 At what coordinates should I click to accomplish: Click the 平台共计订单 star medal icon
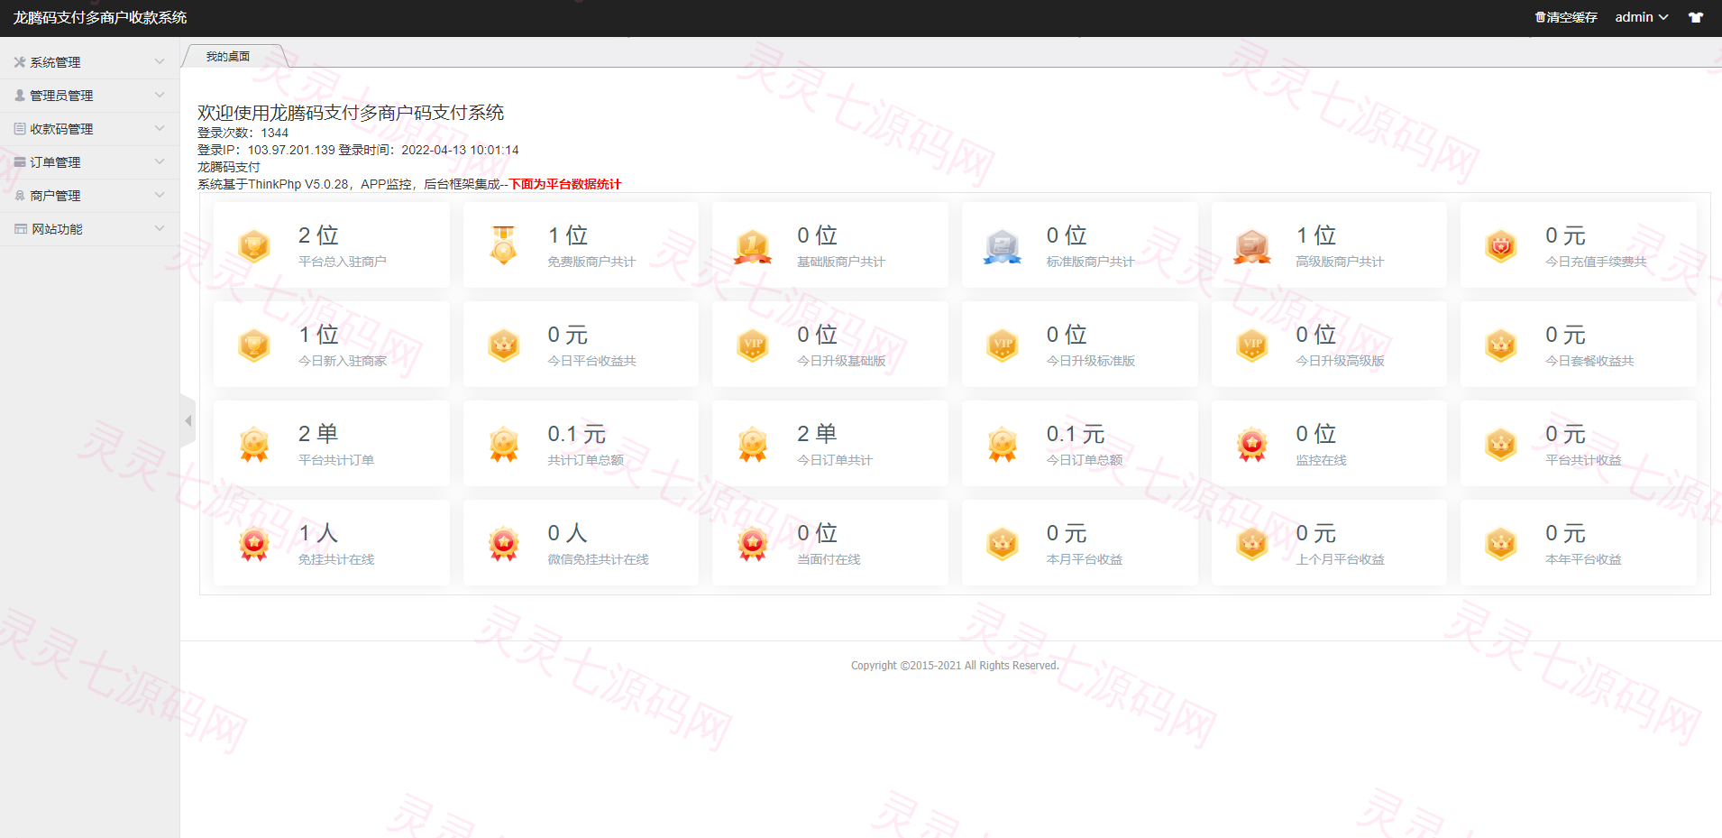pos(254,444)
